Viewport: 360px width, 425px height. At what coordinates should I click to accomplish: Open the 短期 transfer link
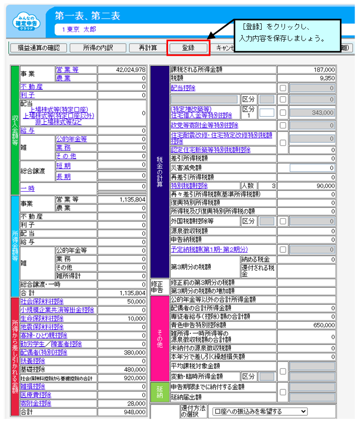click(x=63, y=166)
